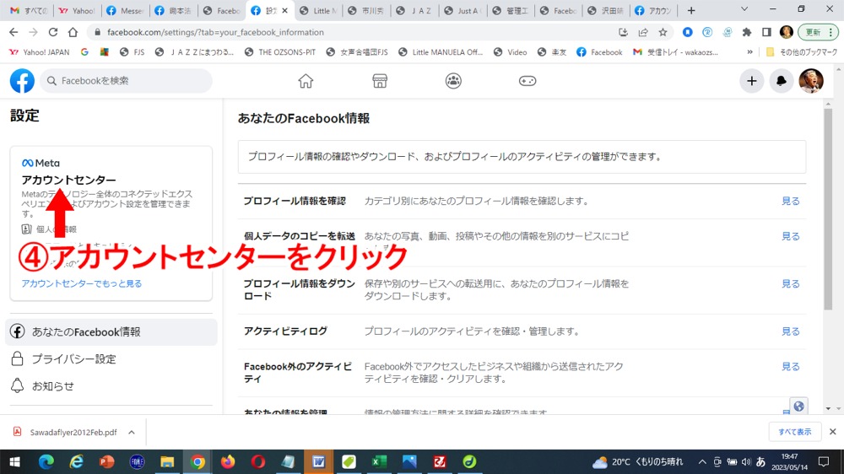Click the browser back arrow
844x474 pixels.
[x=14, y=32]
